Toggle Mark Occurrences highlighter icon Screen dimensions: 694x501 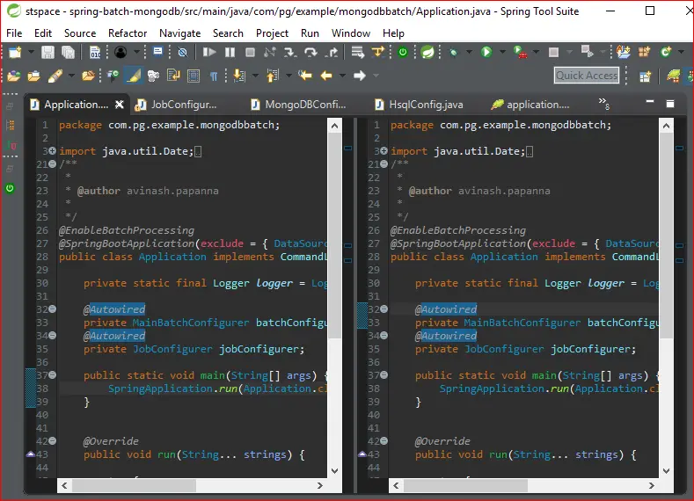pos(133,76)
